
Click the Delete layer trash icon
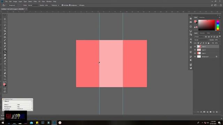[x=217, y=112]
